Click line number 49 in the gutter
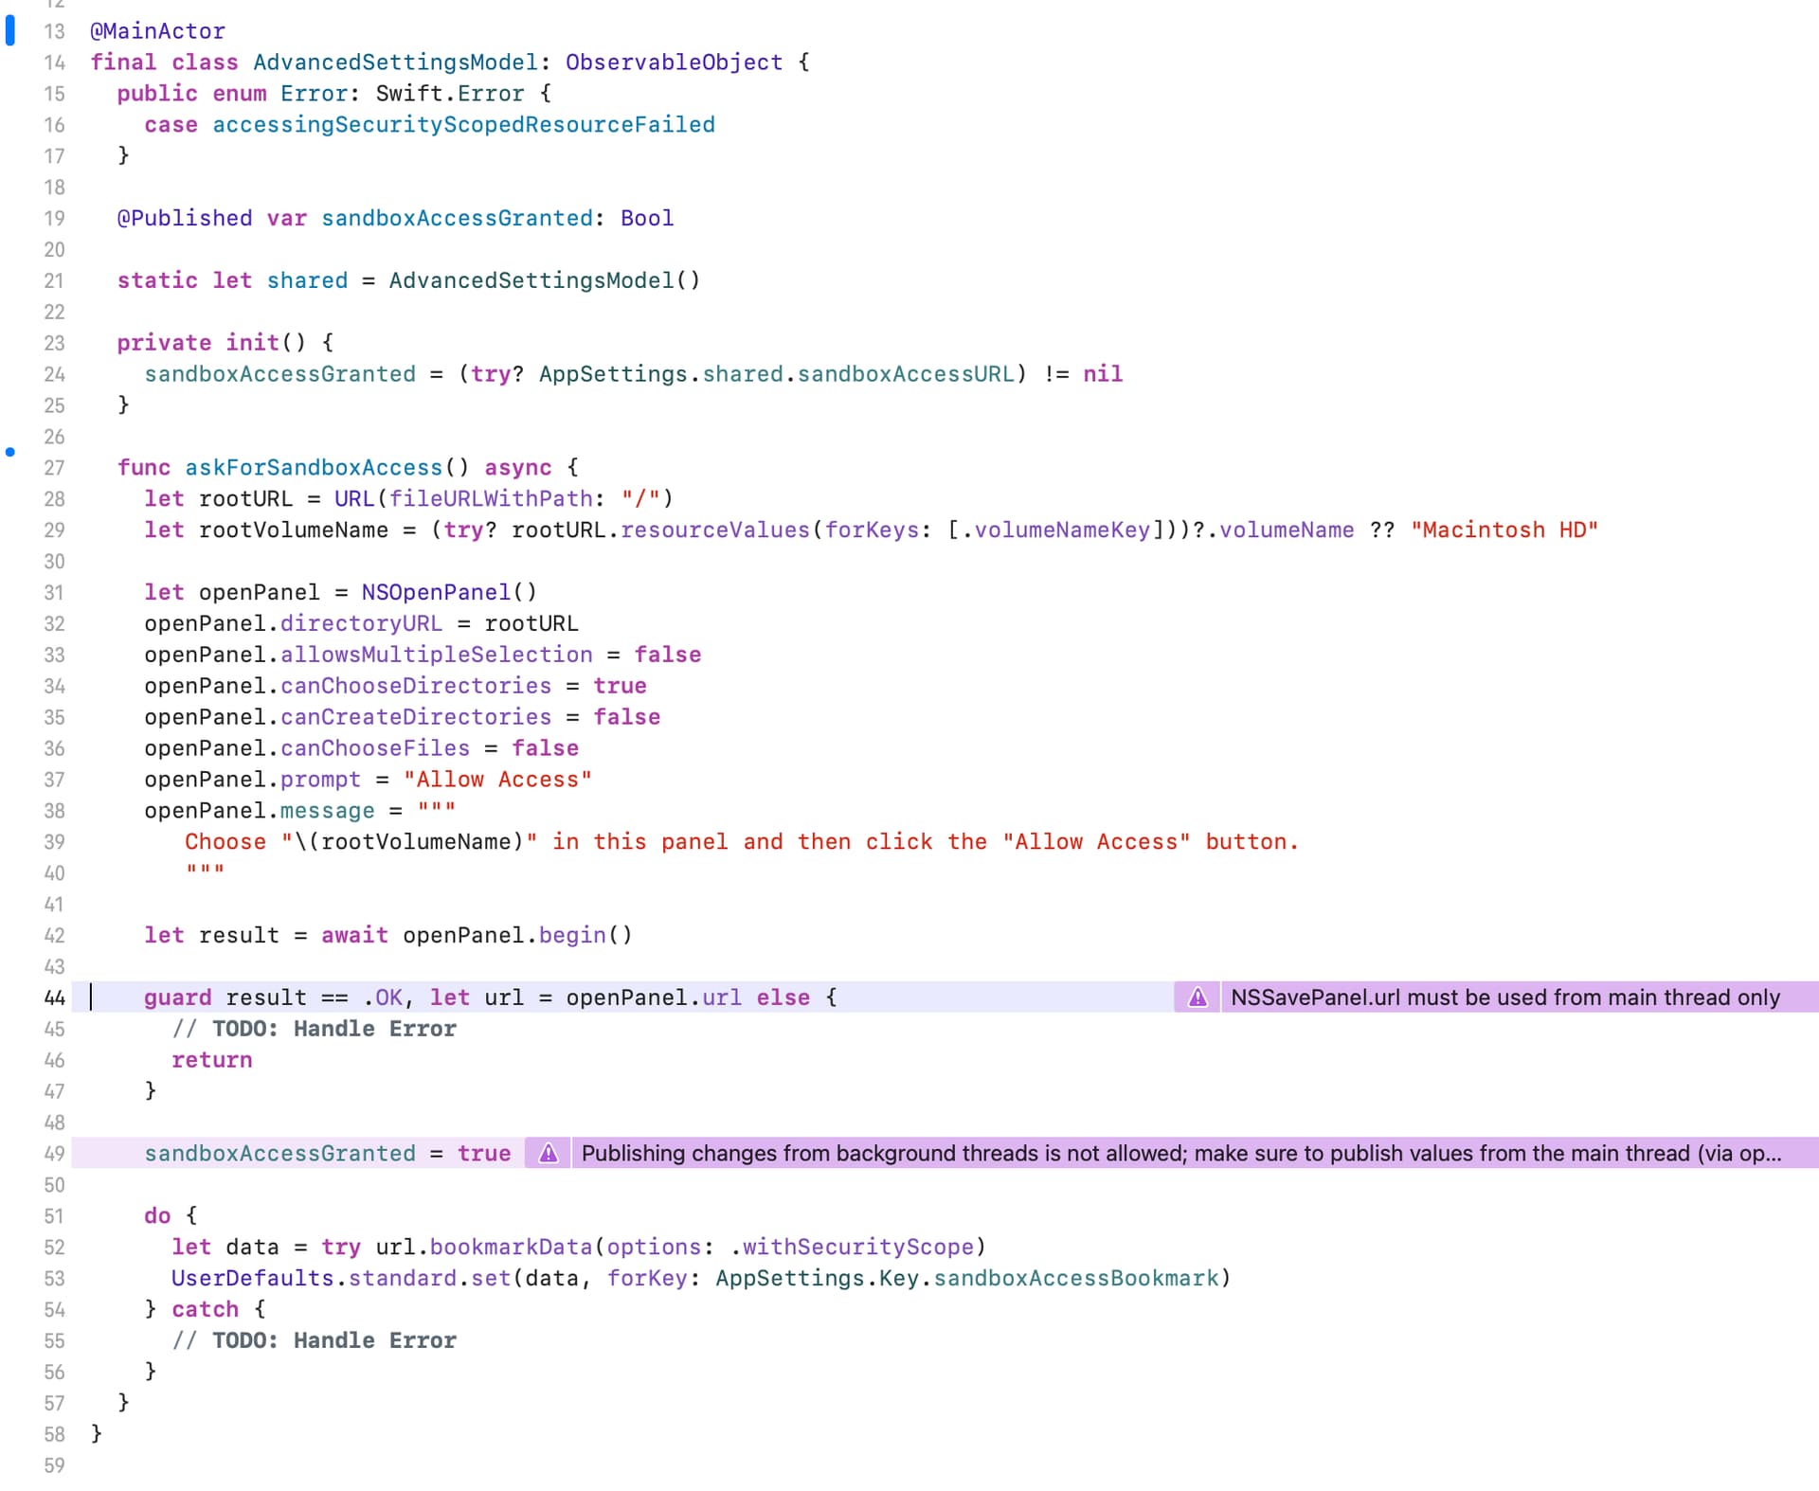 [x=54, y=1153]
